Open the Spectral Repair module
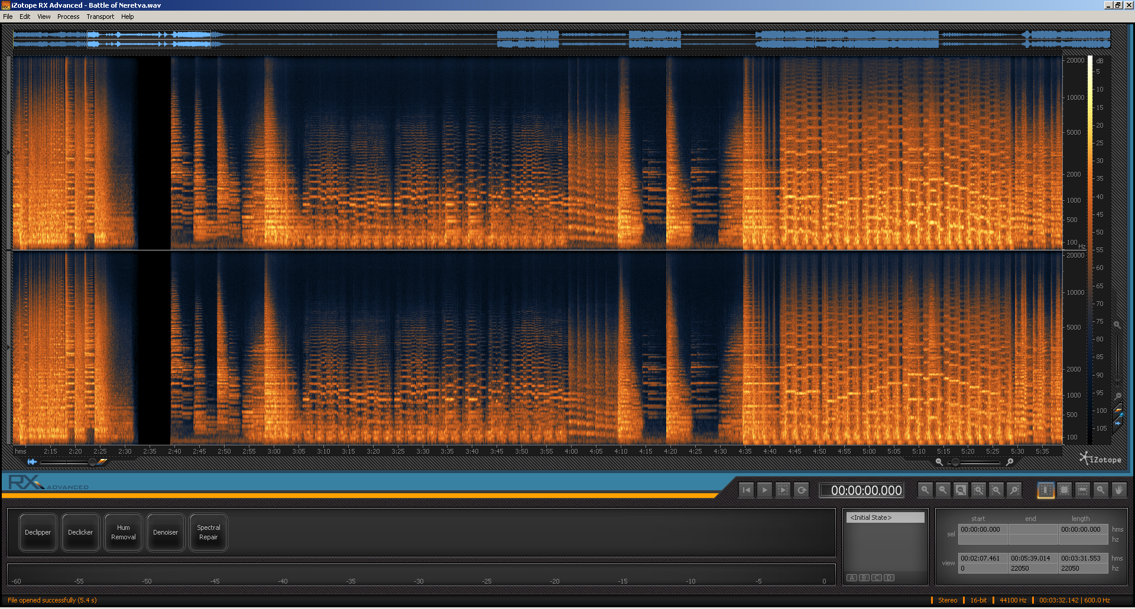This screenshot has width=1135, height=609. click(208, 532)
